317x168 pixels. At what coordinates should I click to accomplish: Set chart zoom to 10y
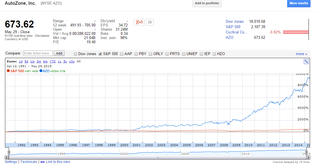click(72, 62)
